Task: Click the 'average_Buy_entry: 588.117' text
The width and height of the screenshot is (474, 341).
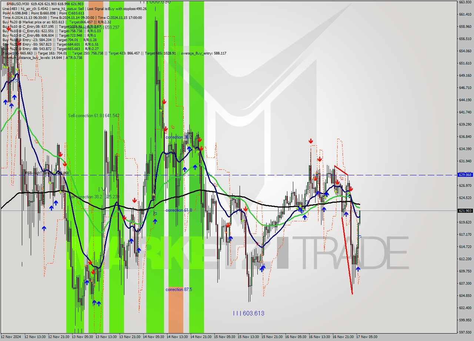Action: (x=204, y=53)
